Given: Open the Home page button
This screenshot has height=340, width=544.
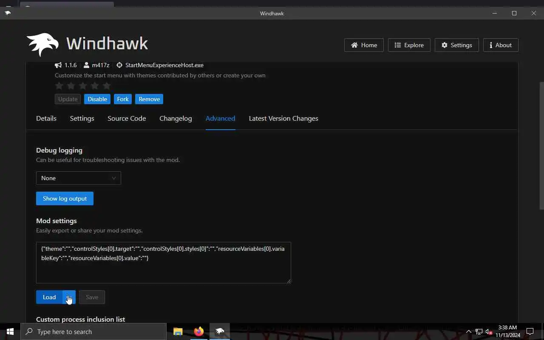Looking at the screenshot, I should click(364, 45).
